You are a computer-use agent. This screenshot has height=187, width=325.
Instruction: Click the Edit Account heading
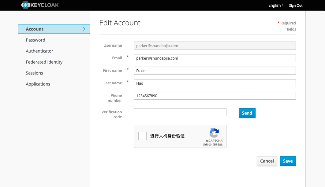pos(120,23)
